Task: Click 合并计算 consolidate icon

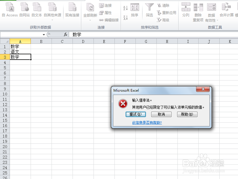Action: point(226,10)
